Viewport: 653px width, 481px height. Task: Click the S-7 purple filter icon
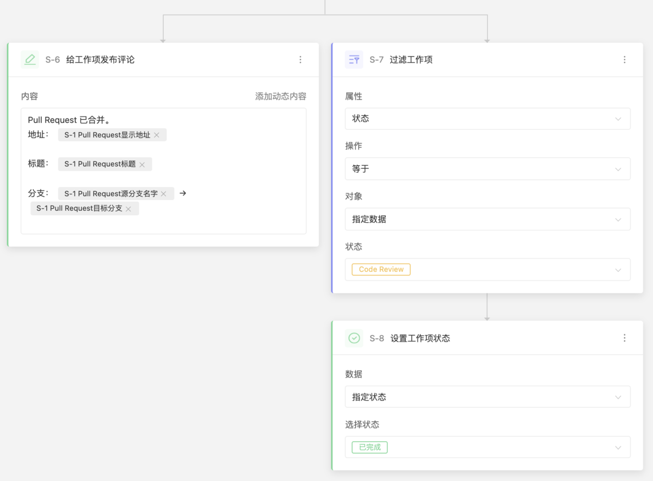click(354, 60)
